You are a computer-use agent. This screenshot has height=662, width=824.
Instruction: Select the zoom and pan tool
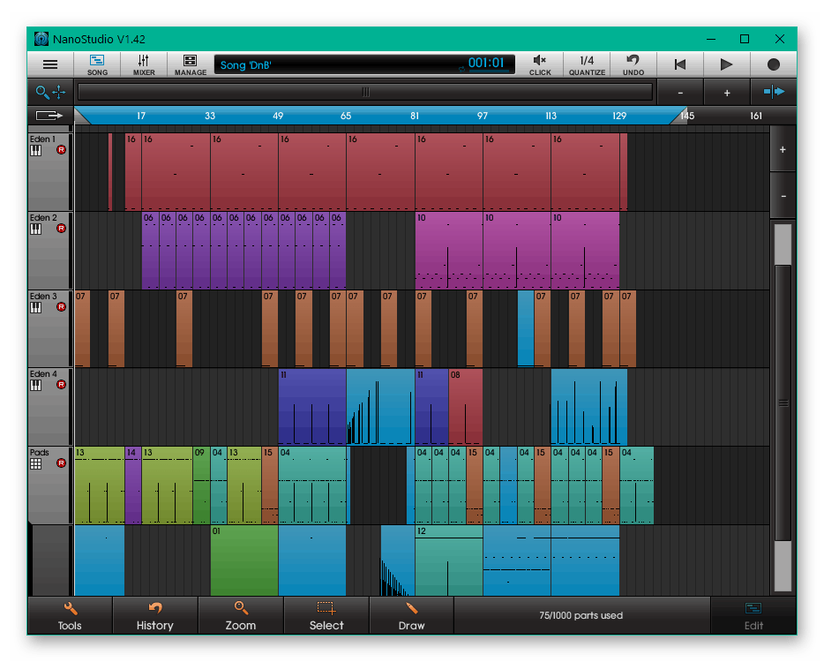pyautogui.click(x=50, y=92)
